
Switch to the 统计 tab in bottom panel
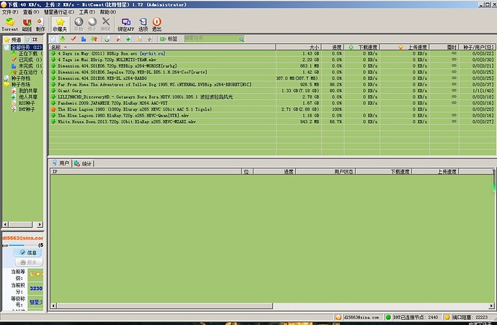(83, 164)
